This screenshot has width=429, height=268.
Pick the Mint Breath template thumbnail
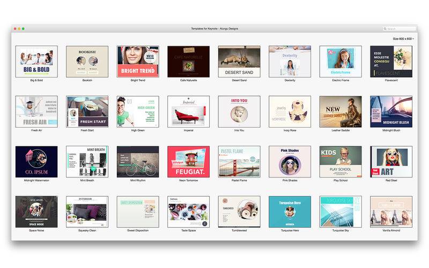point(87,162)
